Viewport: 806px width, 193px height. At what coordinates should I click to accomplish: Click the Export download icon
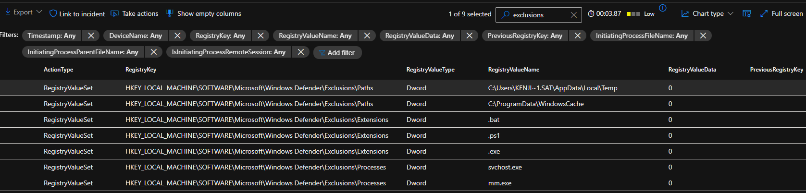coord(8,12)
